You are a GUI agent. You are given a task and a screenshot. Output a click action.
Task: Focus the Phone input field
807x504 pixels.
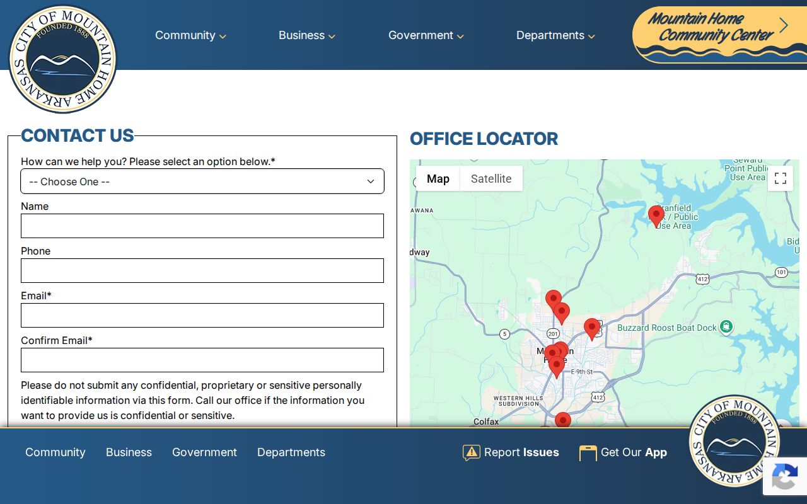tap(202, 270)
